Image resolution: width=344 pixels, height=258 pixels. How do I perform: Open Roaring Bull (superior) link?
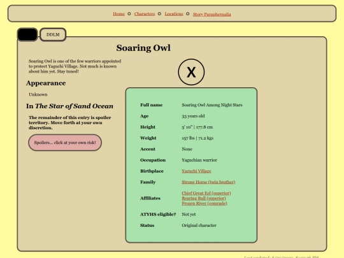click(x=204, y=198)
